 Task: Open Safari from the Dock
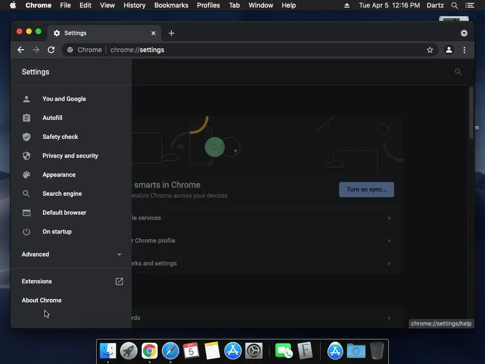point(171,351)
